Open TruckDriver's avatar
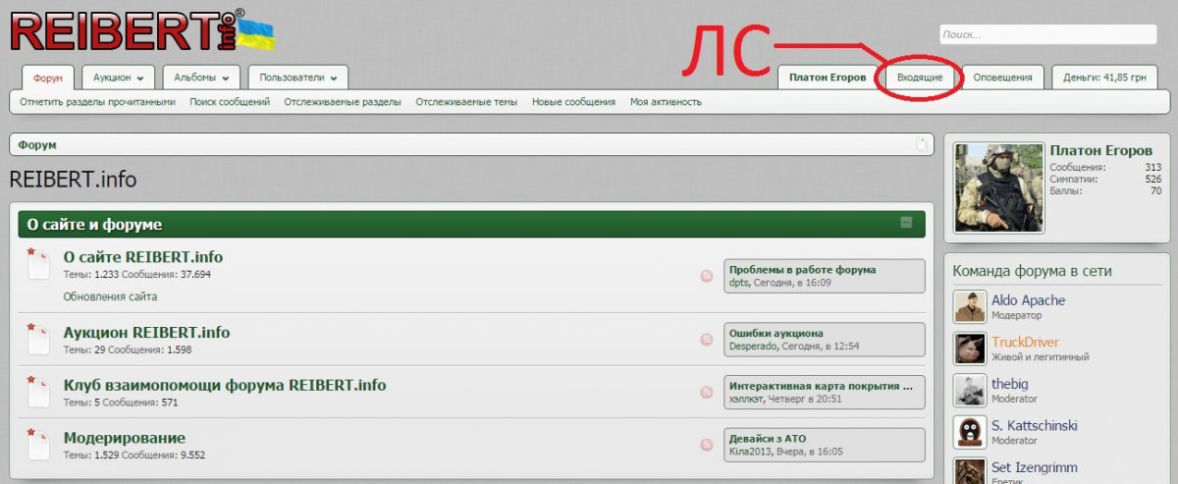 (970, 349)
